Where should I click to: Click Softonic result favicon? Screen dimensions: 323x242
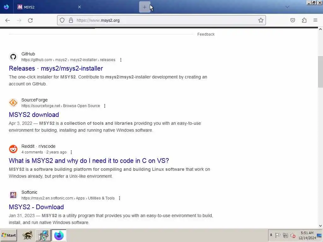(x=13, y=195)
